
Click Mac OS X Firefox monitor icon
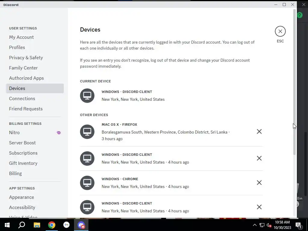click(x=87, y=132)
